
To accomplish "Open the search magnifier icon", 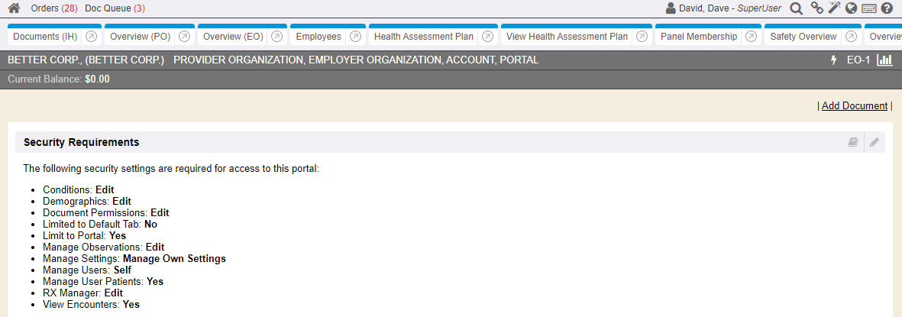I will [796, 8].
